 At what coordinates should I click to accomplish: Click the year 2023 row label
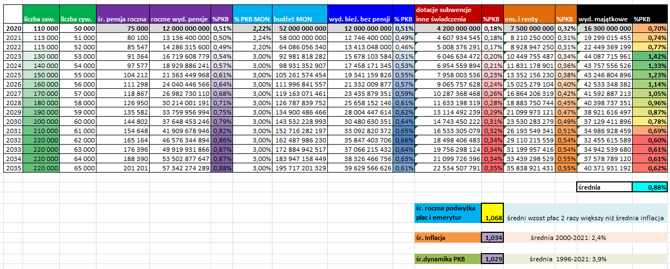pos(13,55)
